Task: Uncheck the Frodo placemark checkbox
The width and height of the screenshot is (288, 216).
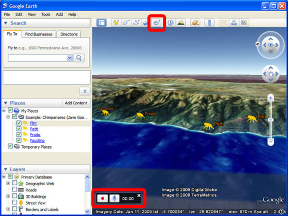Action: pos(19,135)
